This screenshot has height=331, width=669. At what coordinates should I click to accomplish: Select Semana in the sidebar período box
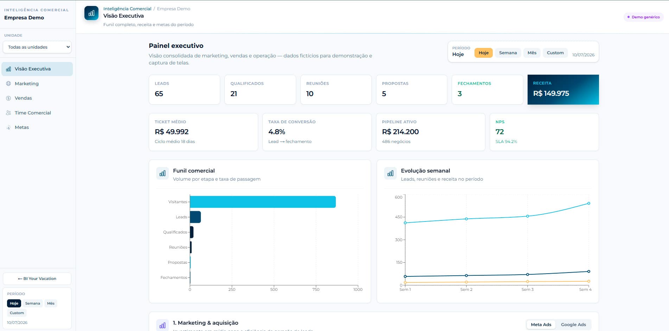(33, 304)
